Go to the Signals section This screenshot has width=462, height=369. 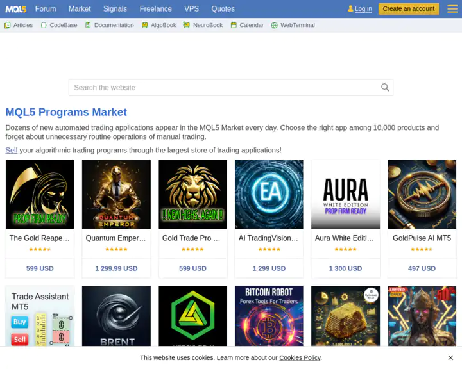pyautogui.click(x=115, y=9)
